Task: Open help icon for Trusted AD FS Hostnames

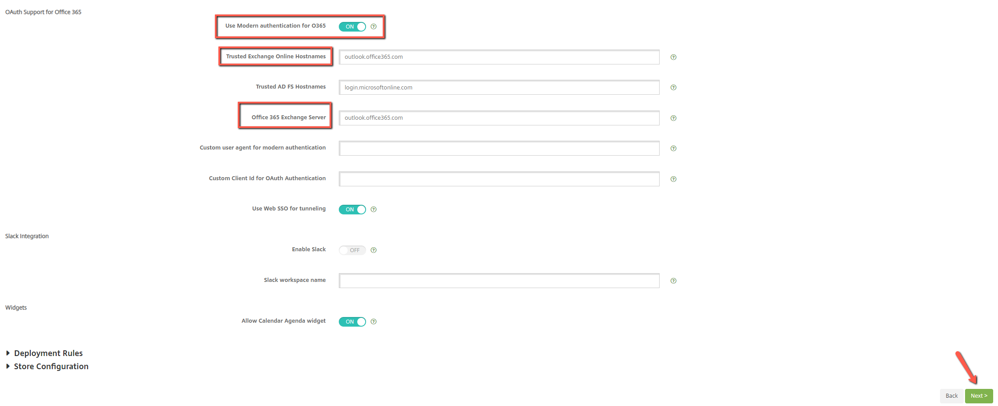Action: click(673, 88)
